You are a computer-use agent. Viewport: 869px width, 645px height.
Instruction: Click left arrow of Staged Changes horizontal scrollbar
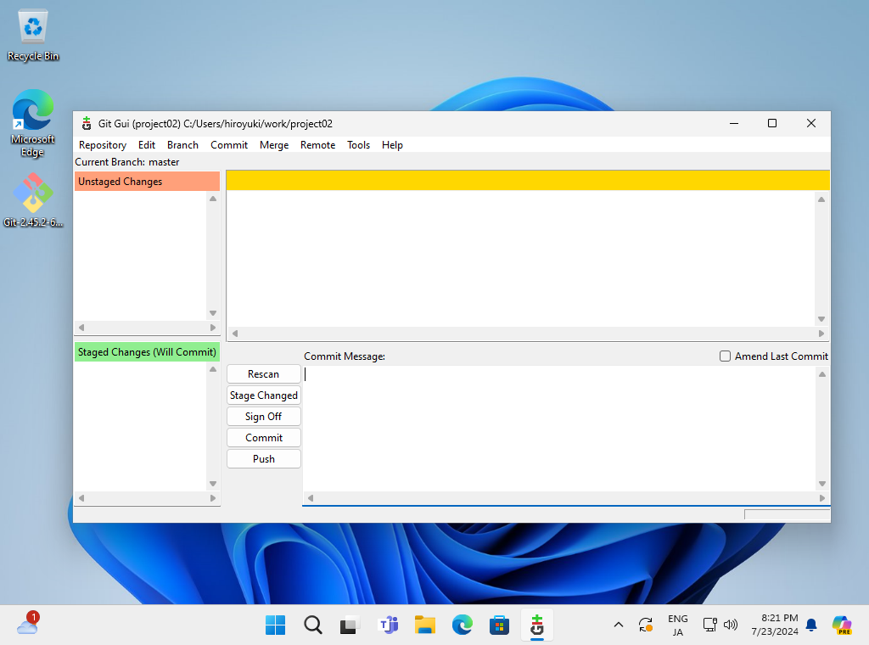coord(81,498)
